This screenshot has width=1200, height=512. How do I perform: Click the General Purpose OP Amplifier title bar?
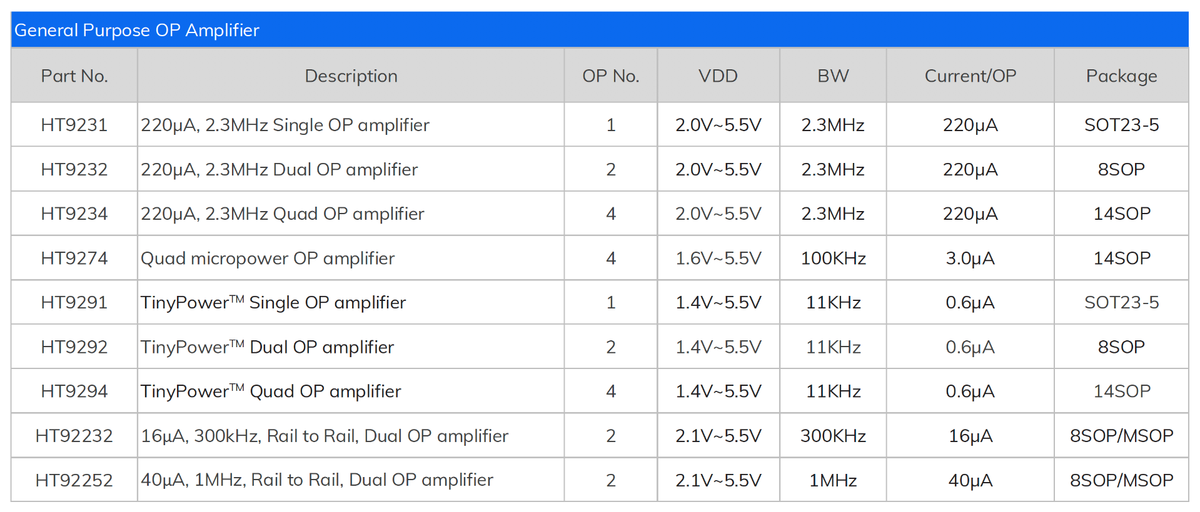click(136, 30)
